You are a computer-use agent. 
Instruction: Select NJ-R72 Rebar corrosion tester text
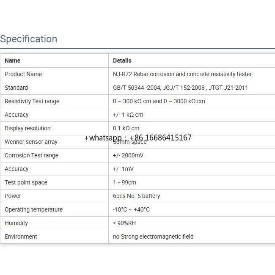coord(182,74)
